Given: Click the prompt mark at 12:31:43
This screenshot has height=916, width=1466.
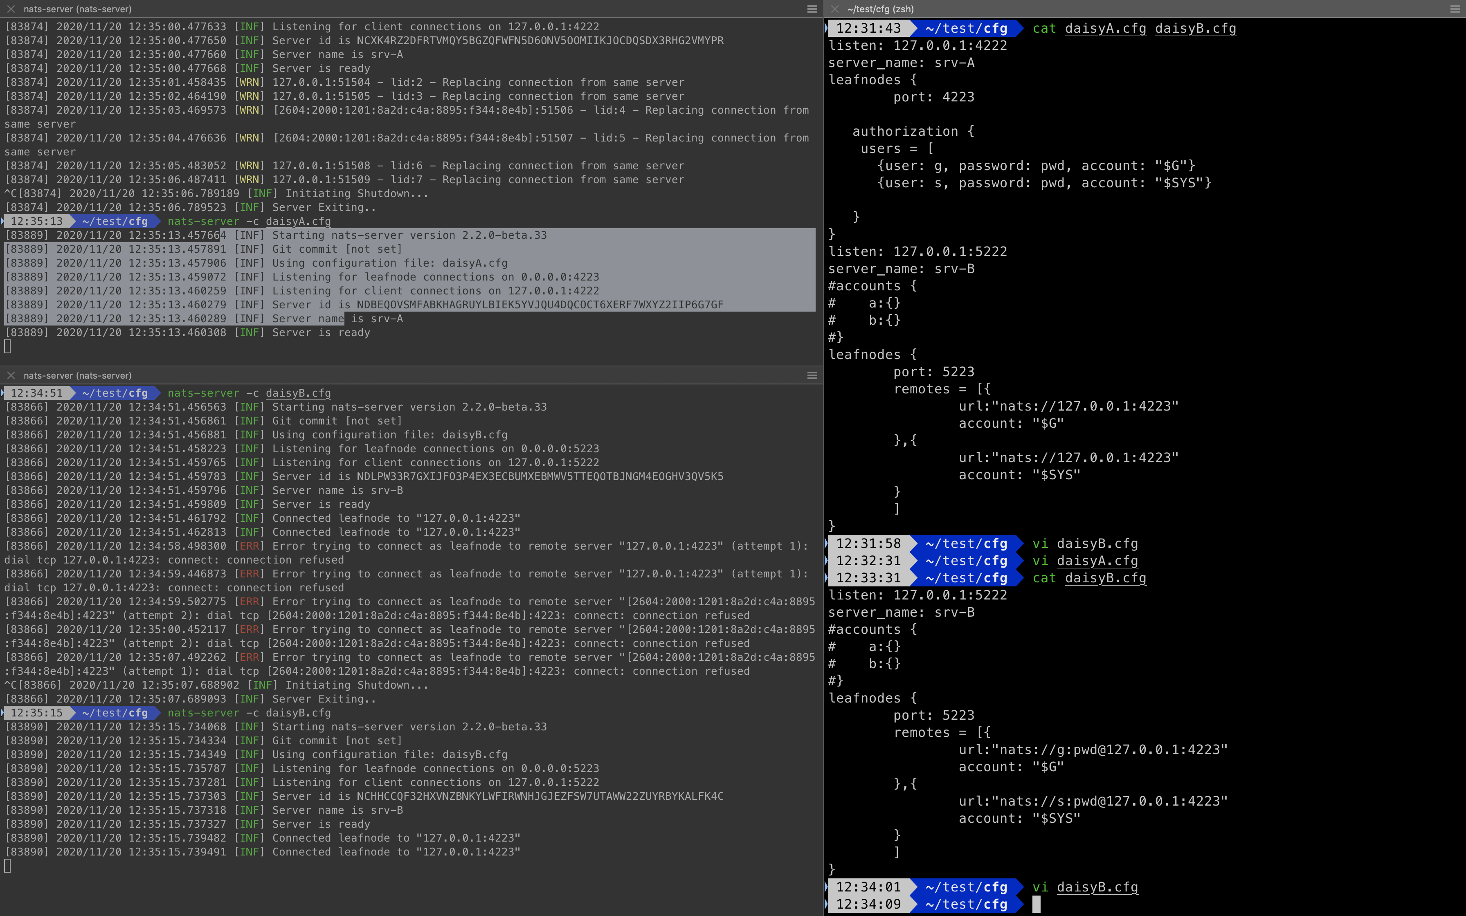Looking at the screenshot, I should coord(826,29).
